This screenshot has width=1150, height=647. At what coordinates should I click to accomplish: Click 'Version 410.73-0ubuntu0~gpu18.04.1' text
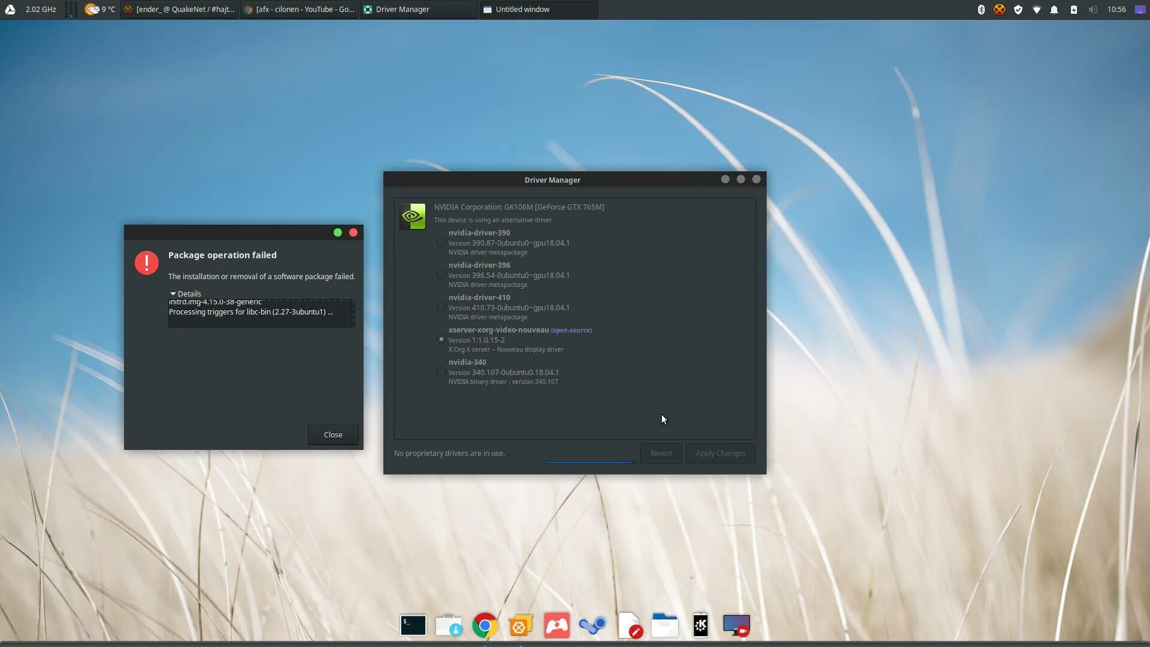point(509,308)
